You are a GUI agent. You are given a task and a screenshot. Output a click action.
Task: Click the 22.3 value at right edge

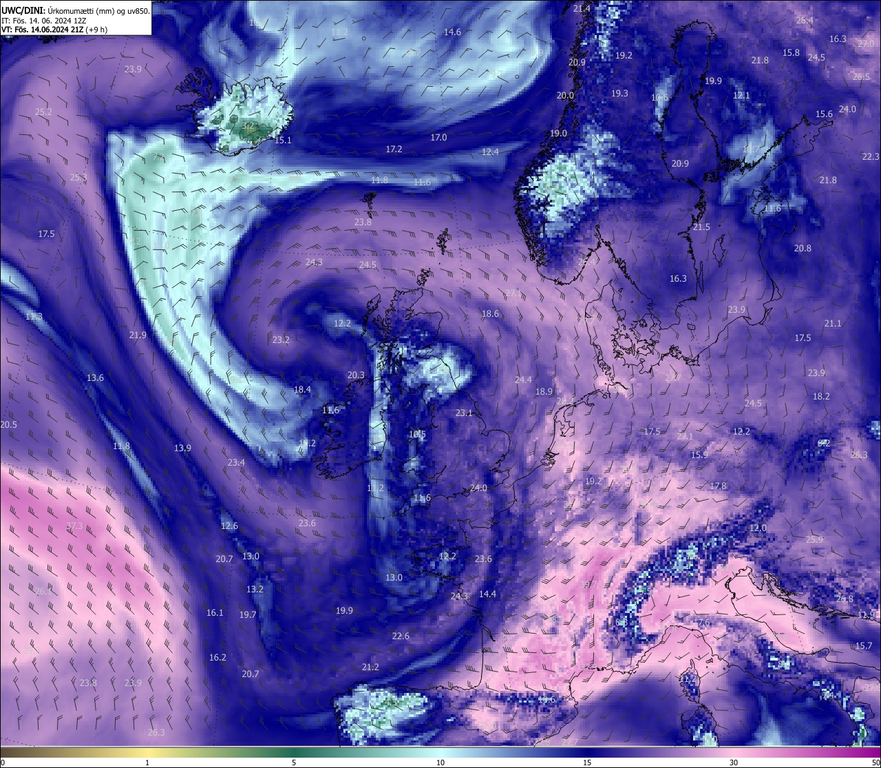pyautogui.click(x=871, y=156)
